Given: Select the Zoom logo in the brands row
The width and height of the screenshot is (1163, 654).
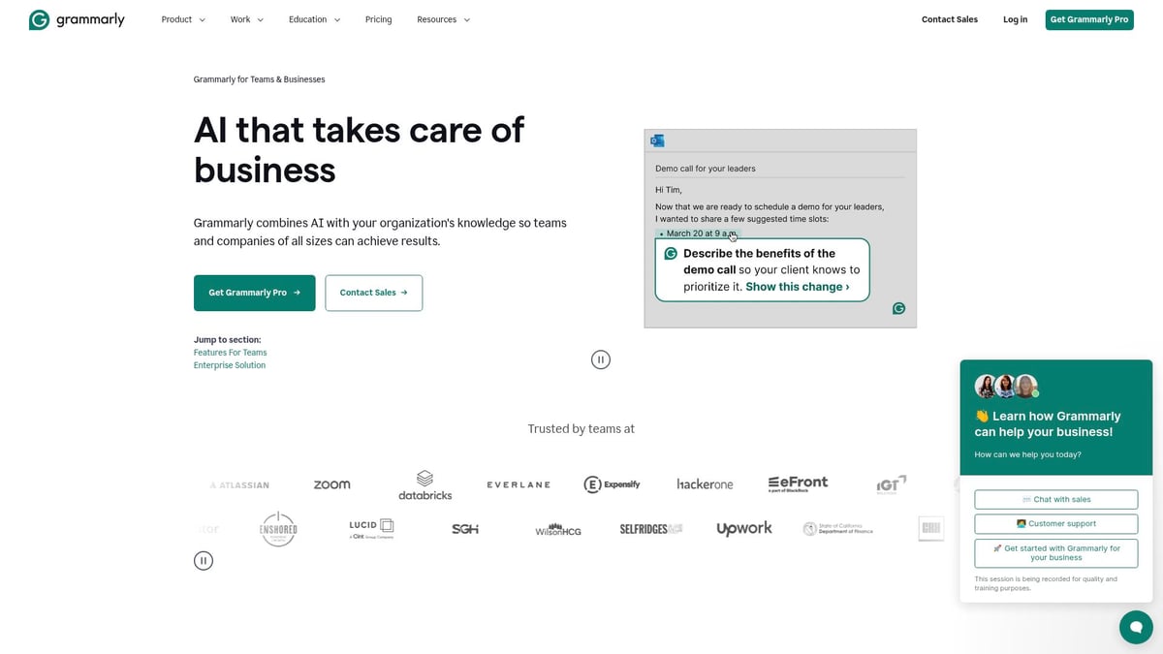Looking at the screenshot, I should click(x=332, y=484).
